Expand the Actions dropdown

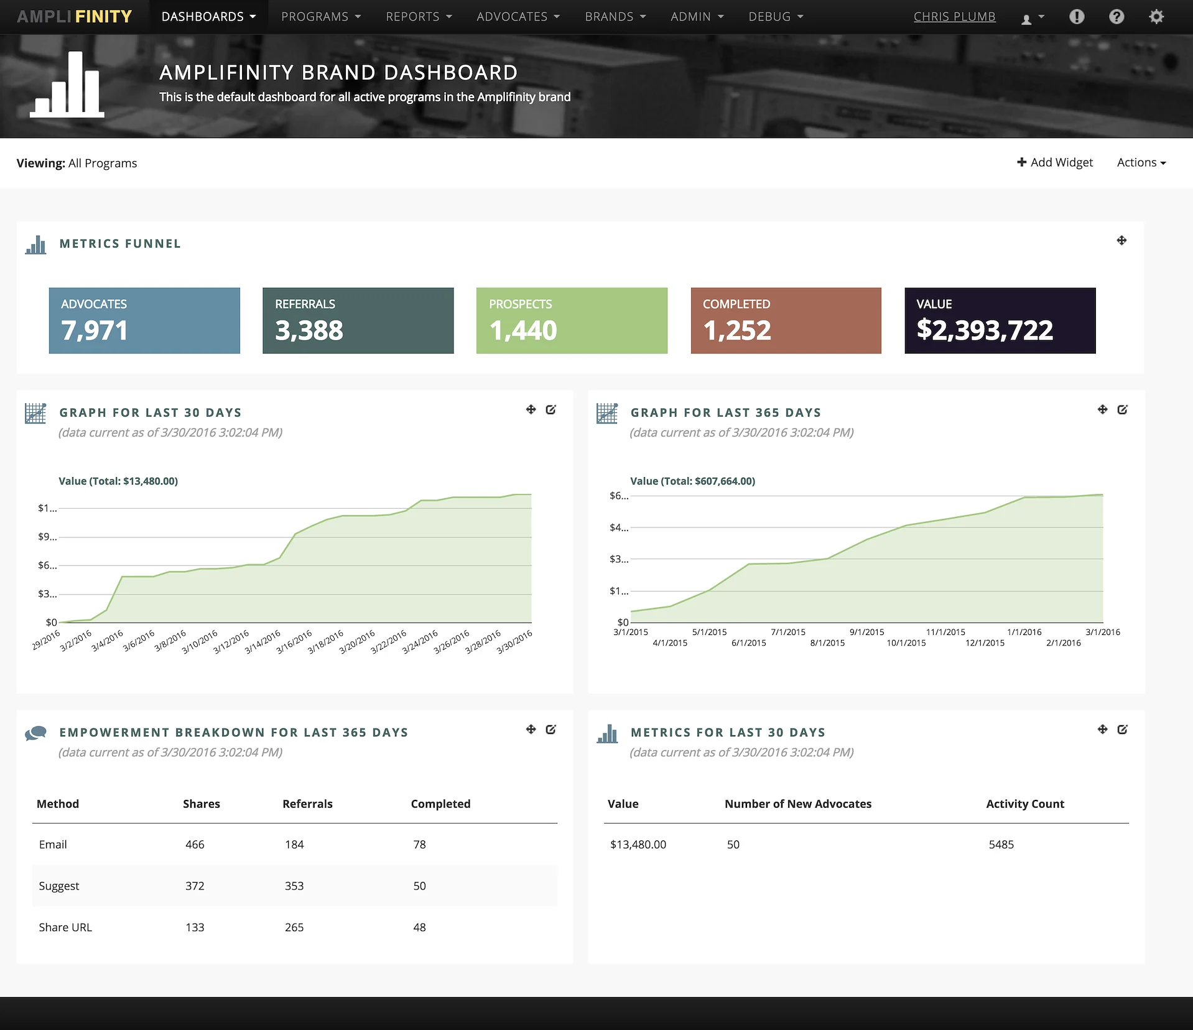point(1141,162)
